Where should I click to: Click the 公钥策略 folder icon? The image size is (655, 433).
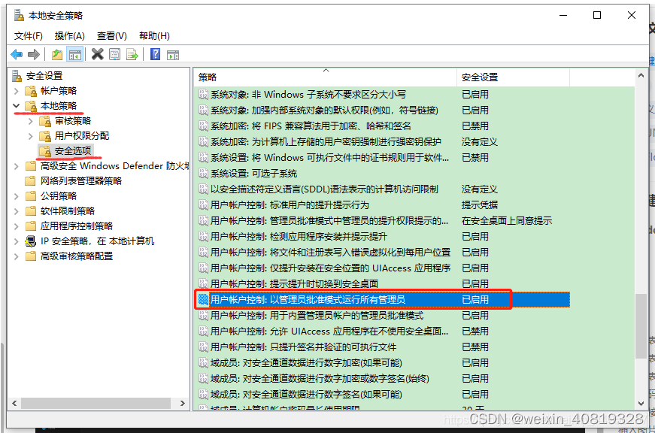tap(31, 196)
